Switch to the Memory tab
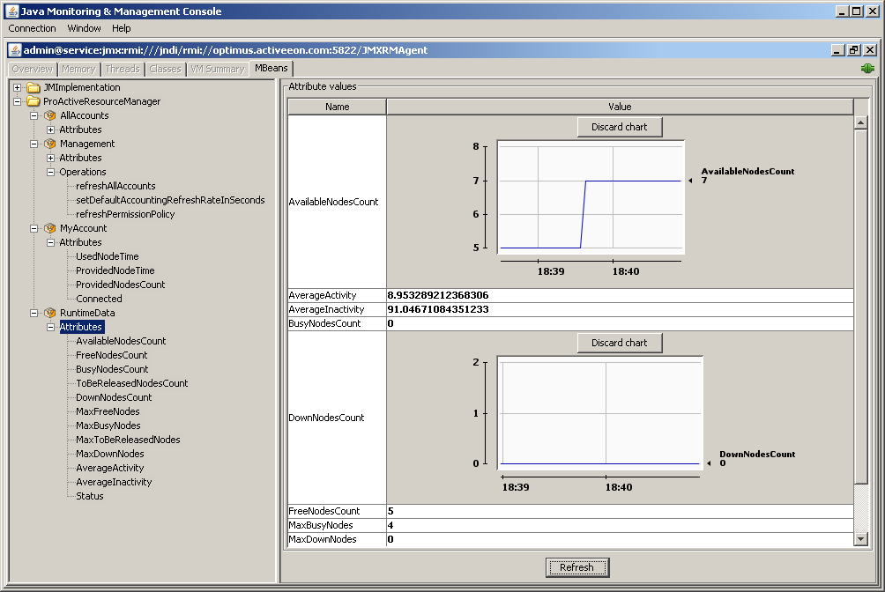Screen dimensions: 885x592 point(78,69)
